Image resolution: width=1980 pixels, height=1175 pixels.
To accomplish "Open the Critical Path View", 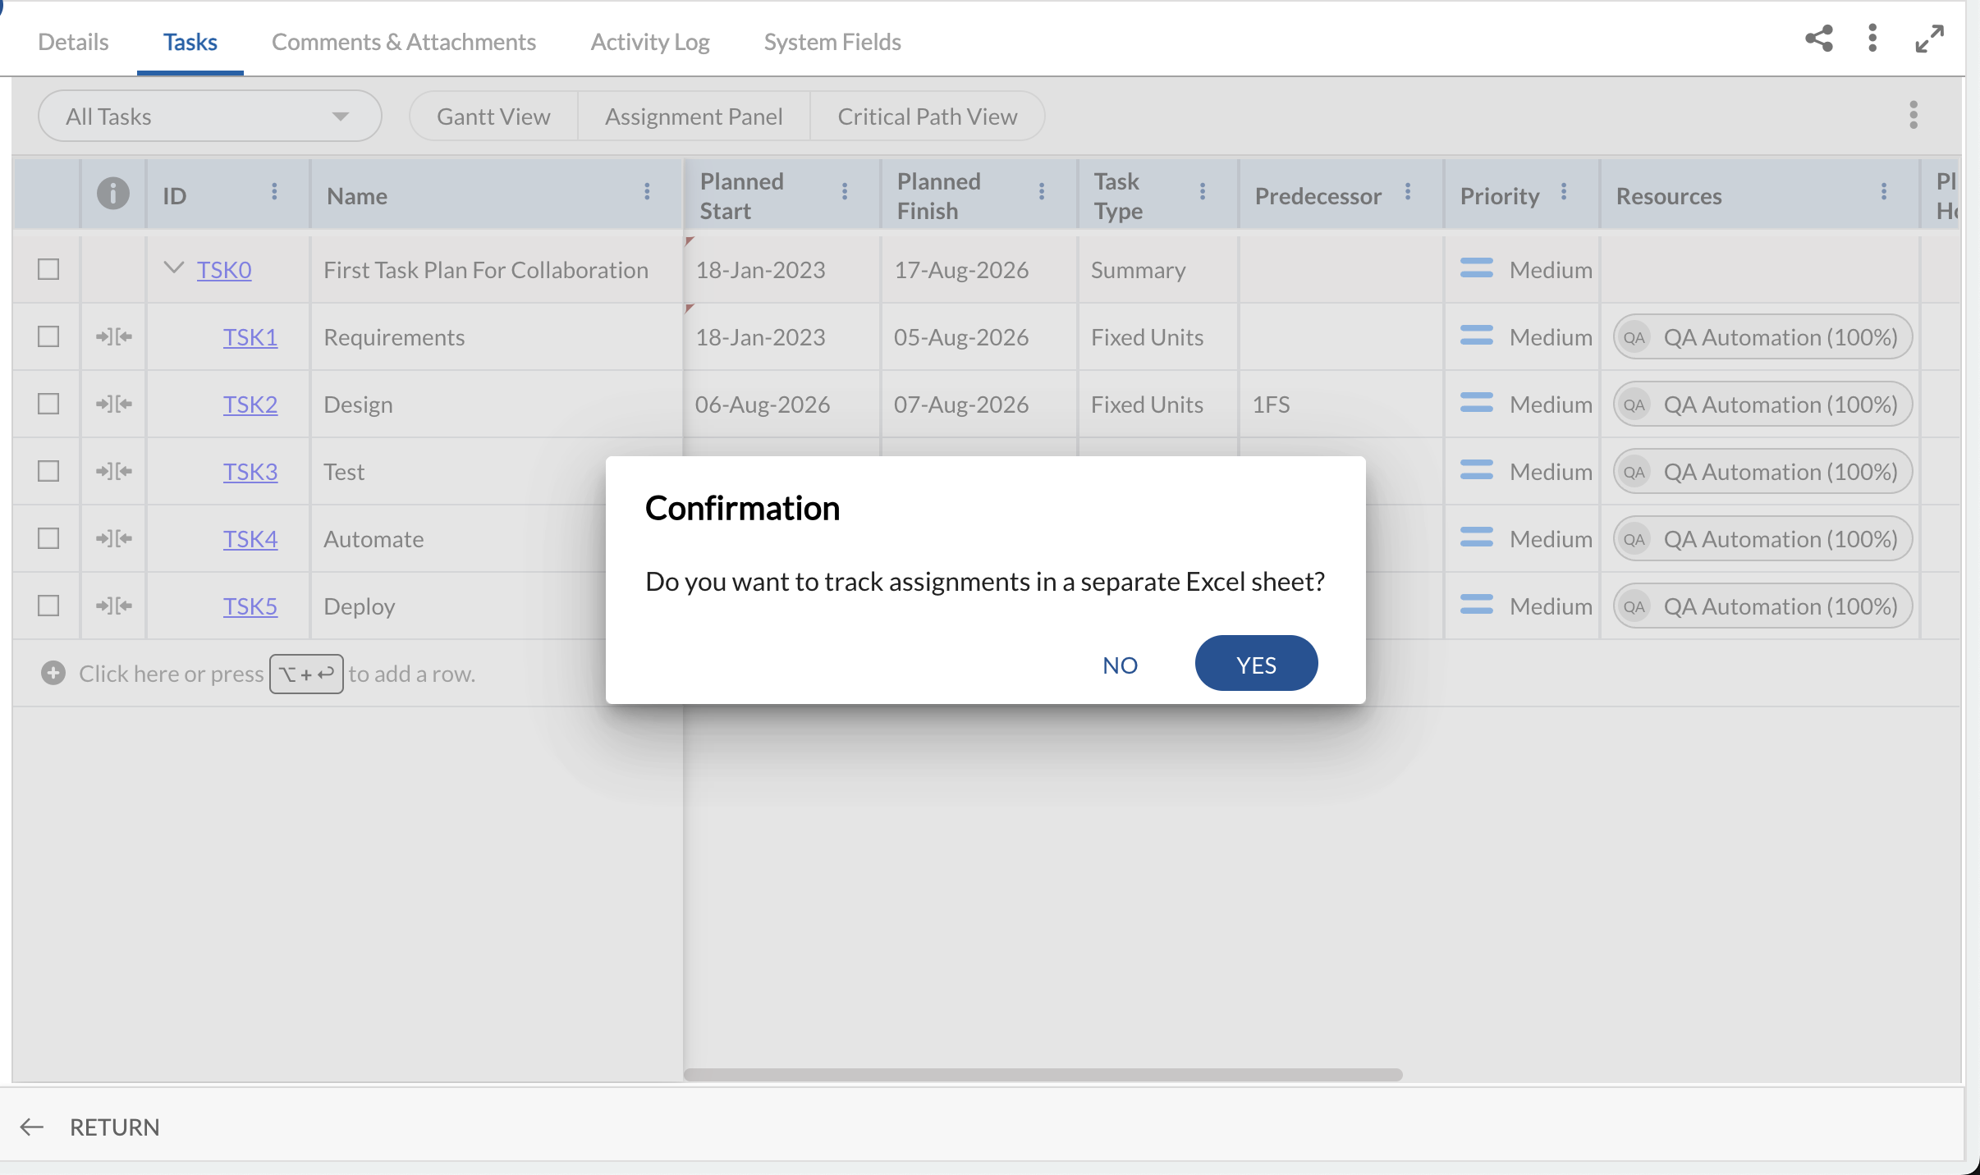I will pos(927,117).
